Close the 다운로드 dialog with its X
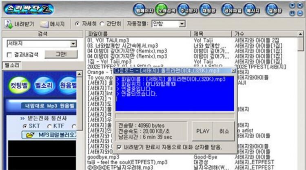This screenshot has width=306, height=170. click(233, 71)
